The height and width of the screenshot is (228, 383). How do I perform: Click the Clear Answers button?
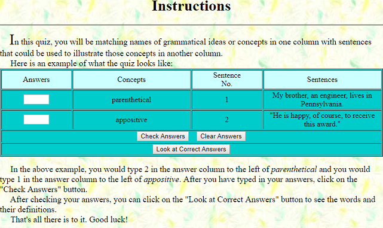221,136
